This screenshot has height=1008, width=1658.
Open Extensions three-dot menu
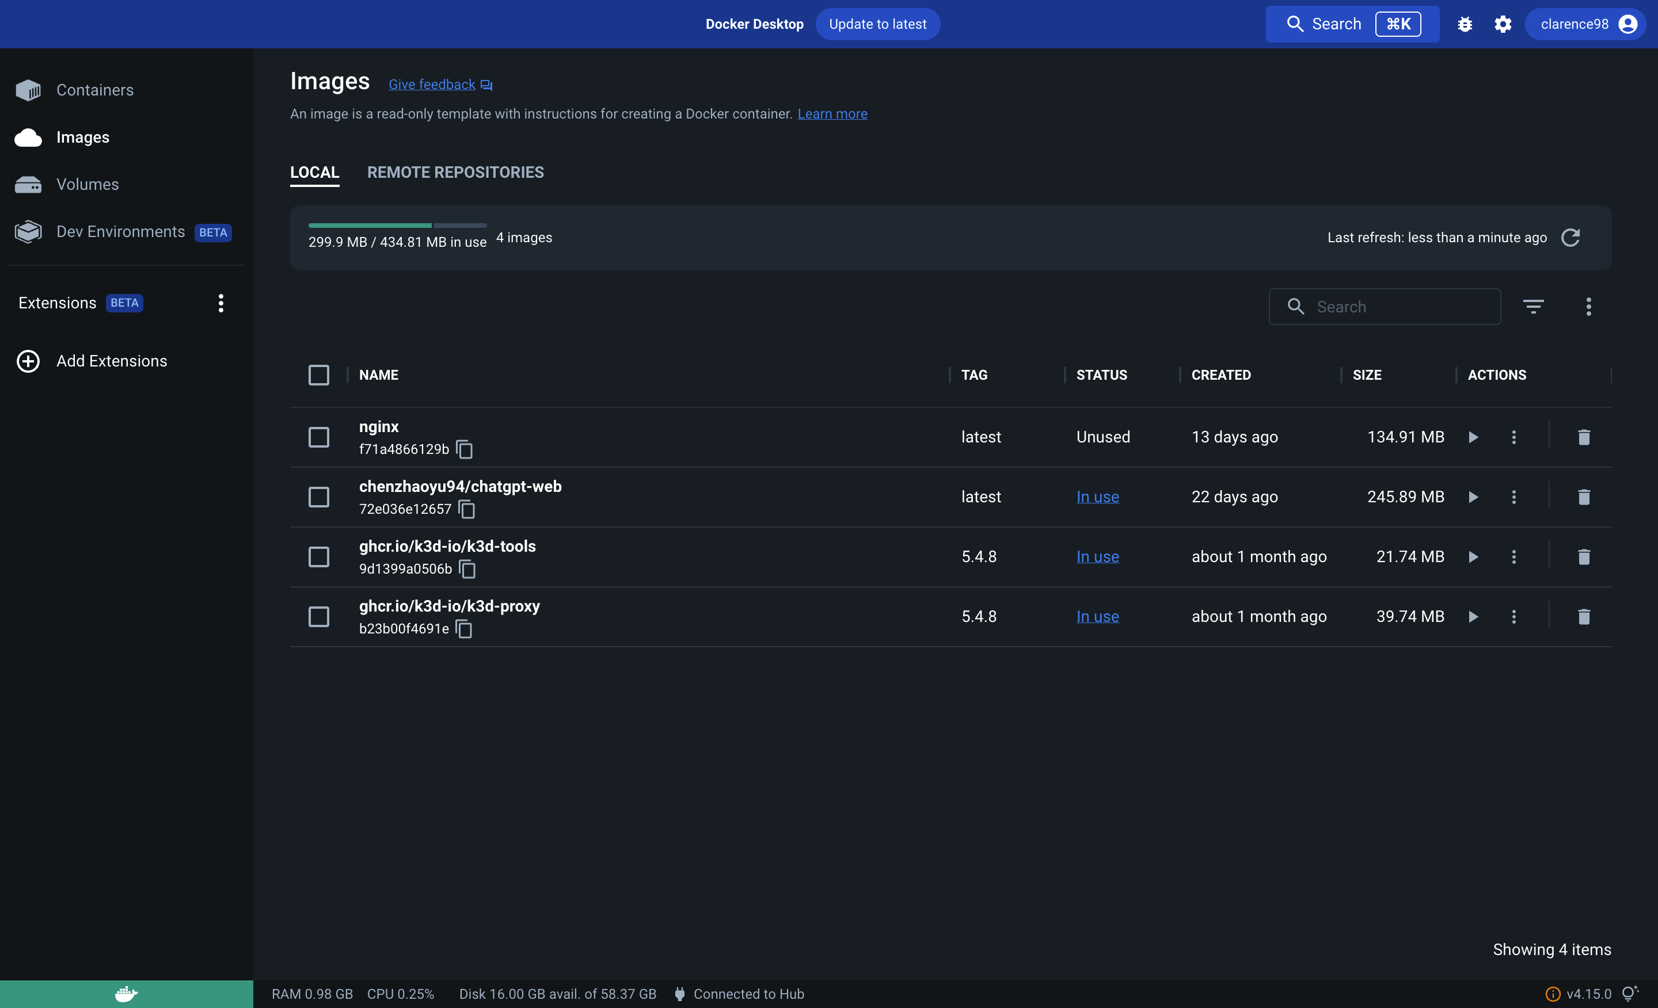pyautogui.click(x=220, y=303)
